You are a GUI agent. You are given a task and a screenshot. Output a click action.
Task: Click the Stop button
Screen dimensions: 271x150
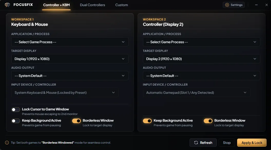click(x=227, y=143)
